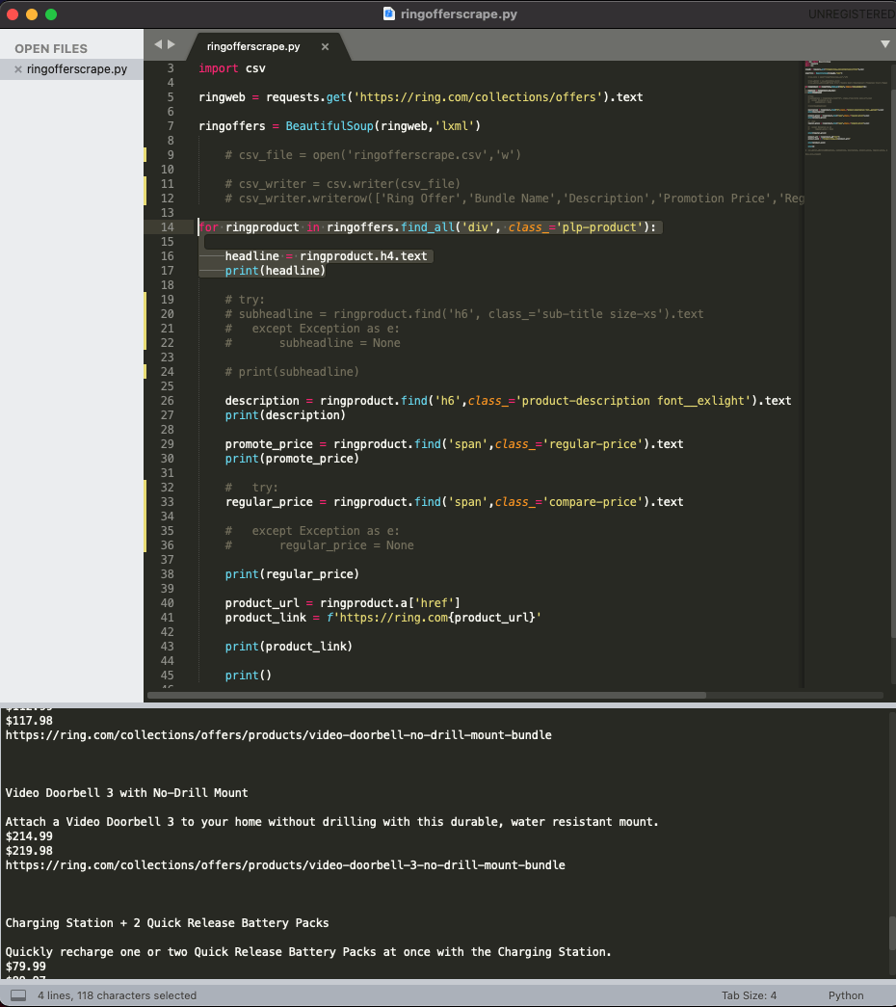Click line number 14 in the gutter

click(167, 227)
